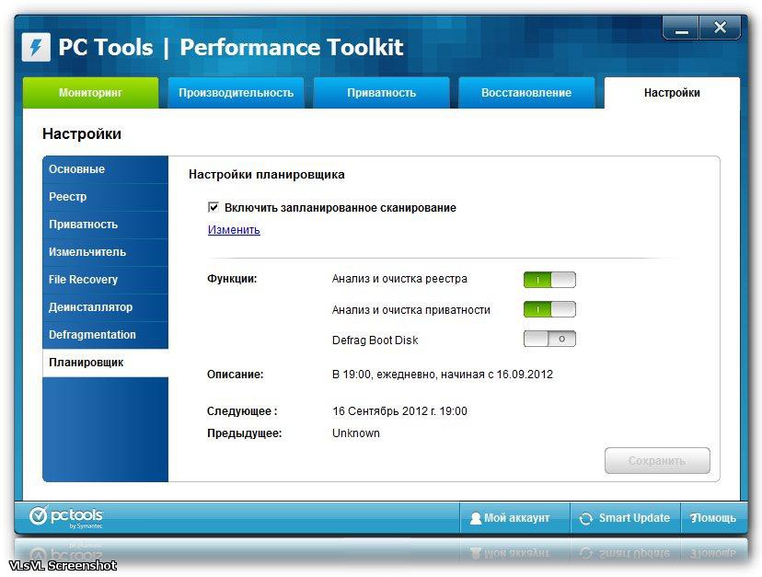762x577 pixels.
Task: Open Реестр settings in the sidebar
Action: 68,197
